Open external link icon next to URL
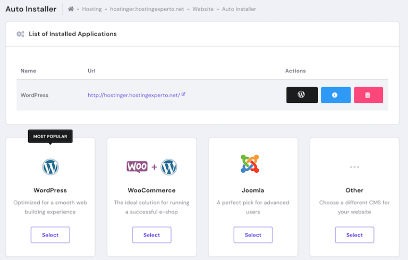This screenshot has width=408, height=260. [183, 94]
